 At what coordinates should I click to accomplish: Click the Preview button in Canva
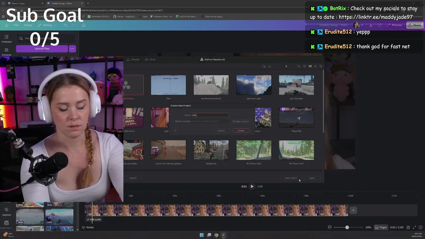394,25
